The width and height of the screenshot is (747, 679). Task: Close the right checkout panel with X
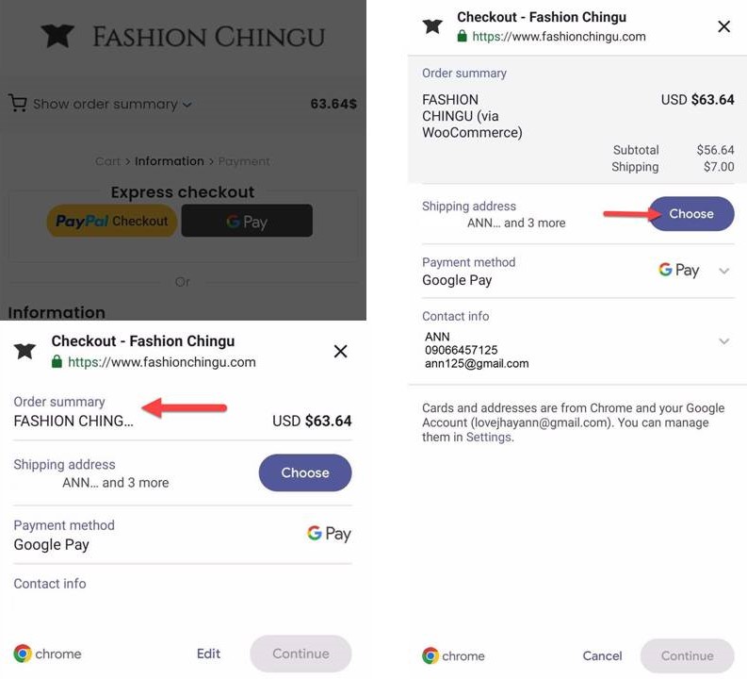(723, 26)
